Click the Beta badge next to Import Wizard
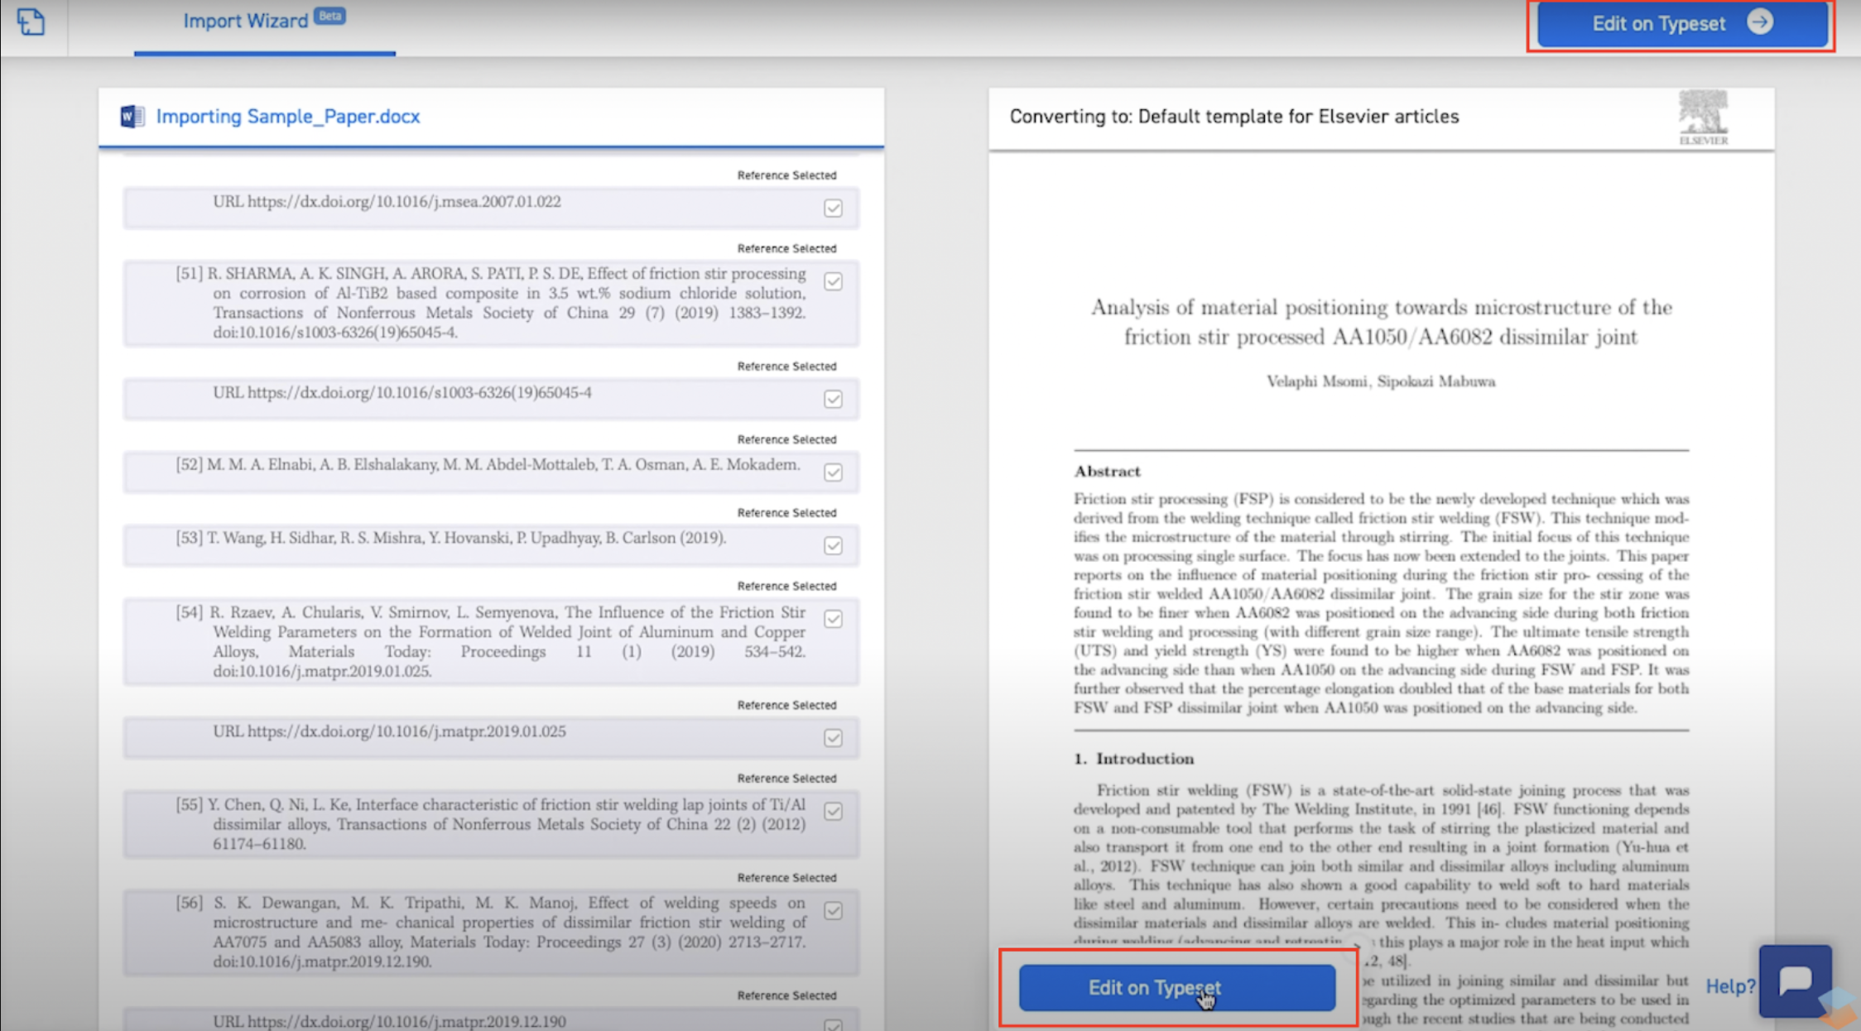 tap(330, 16)
